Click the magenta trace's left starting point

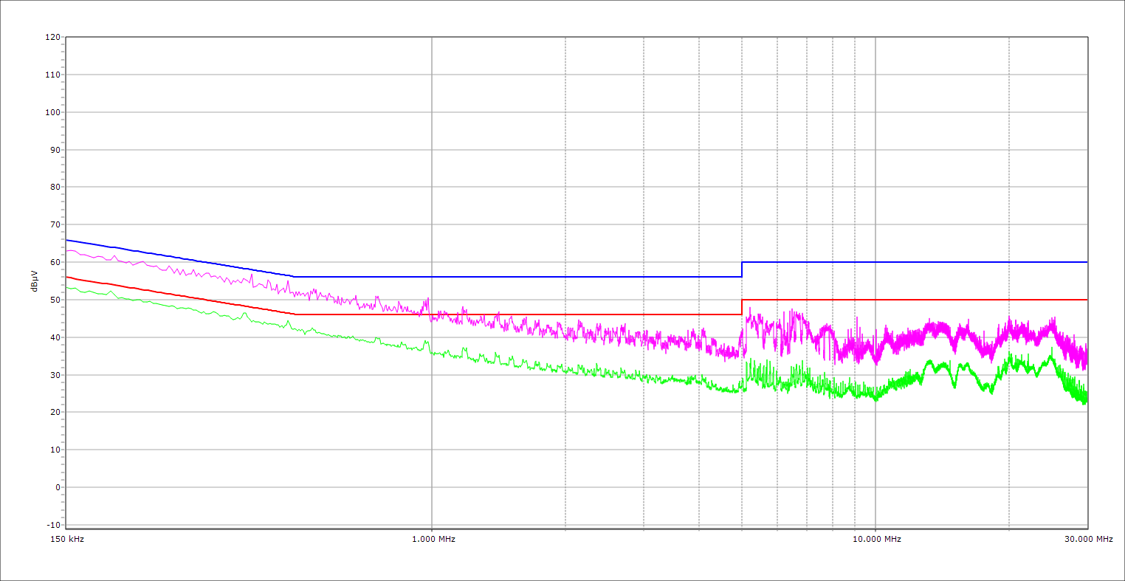[67, 251]
